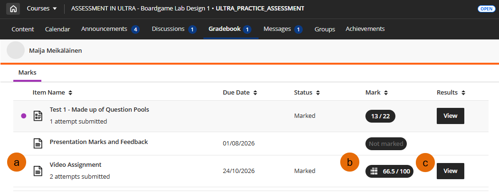Sort the list by Status column
The image size is (499, 192).
click(307, 93)
